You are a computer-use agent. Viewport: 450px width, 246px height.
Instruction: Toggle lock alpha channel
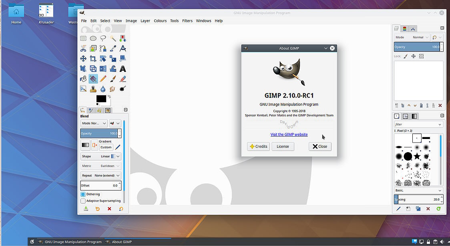421,56
